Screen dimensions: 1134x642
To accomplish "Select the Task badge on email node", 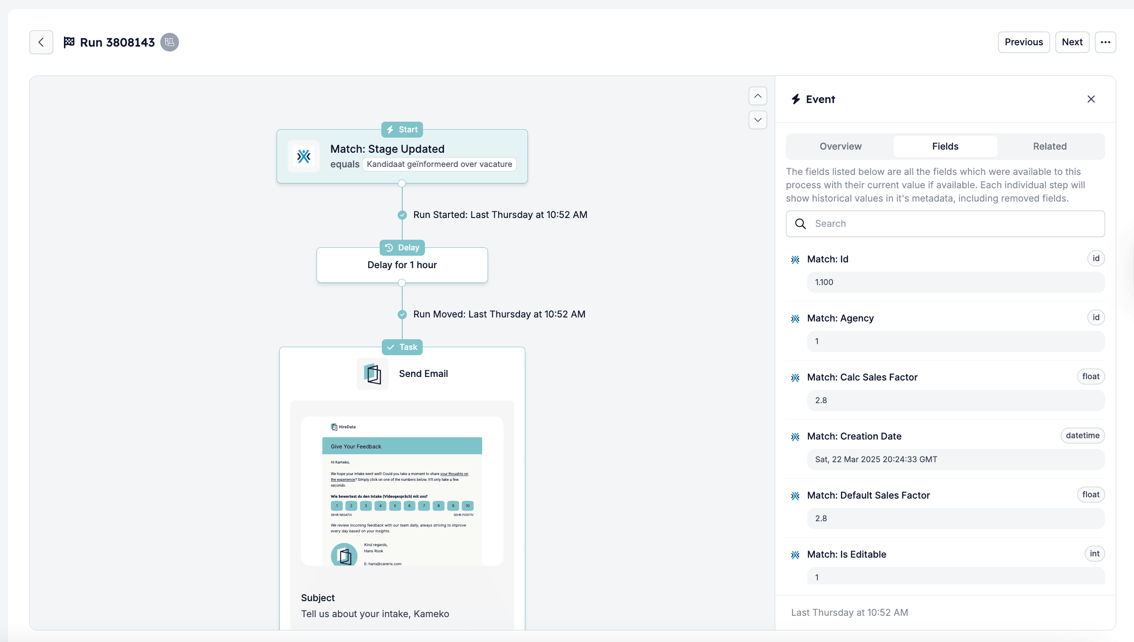I will click(402, 347).
